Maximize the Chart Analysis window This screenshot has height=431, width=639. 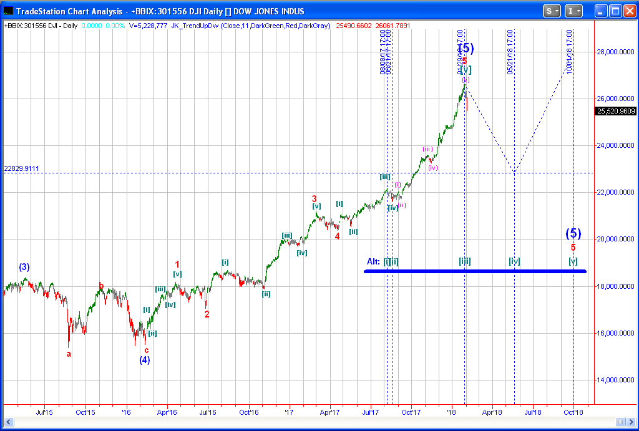tap(615, 11)
